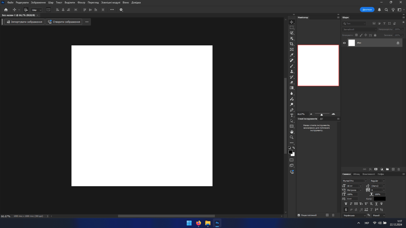Screen dimensions: 406x228
Task: Click the layer effects fx icon
Action: point(370,169)
